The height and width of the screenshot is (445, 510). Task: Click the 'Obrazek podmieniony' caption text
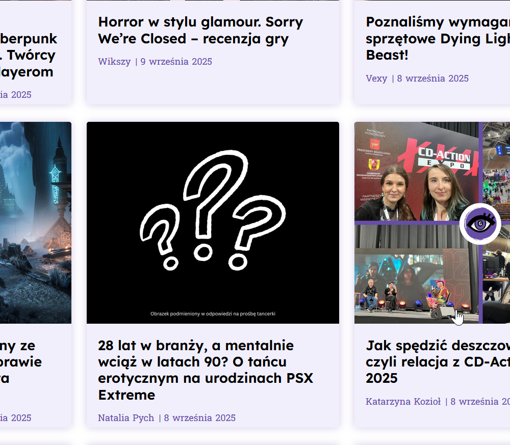pos(213,313)
